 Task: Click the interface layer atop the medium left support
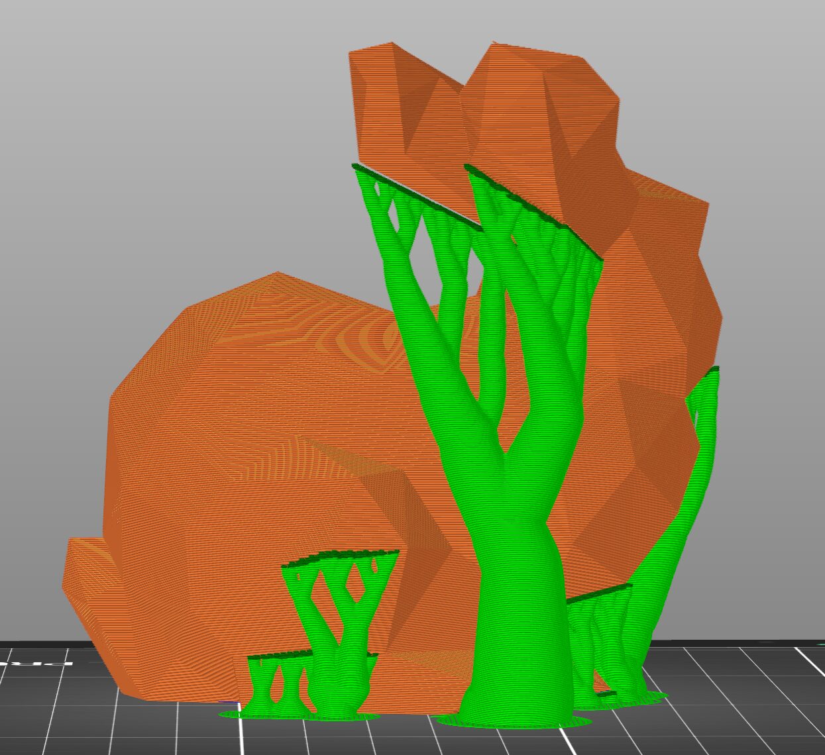pos(338,556)
